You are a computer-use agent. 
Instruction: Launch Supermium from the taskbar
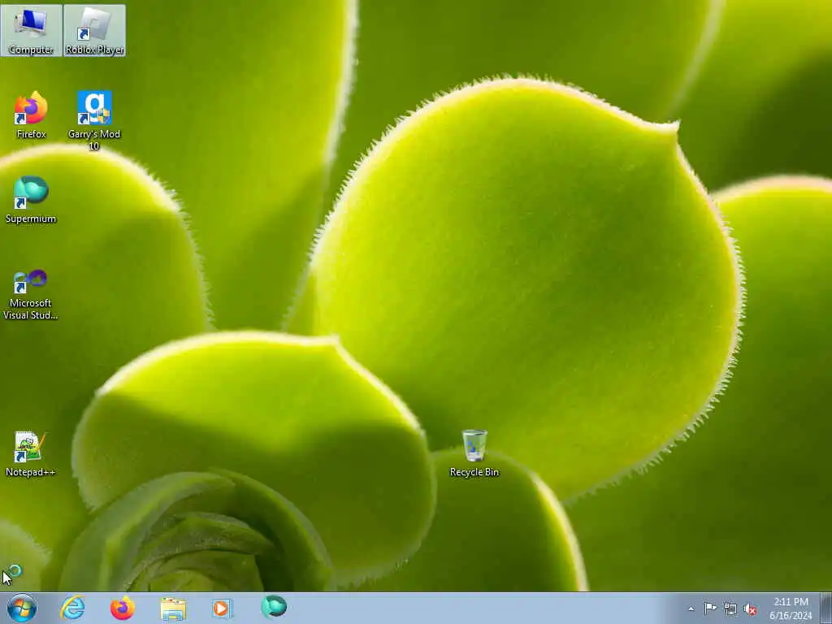coord(274,607)
